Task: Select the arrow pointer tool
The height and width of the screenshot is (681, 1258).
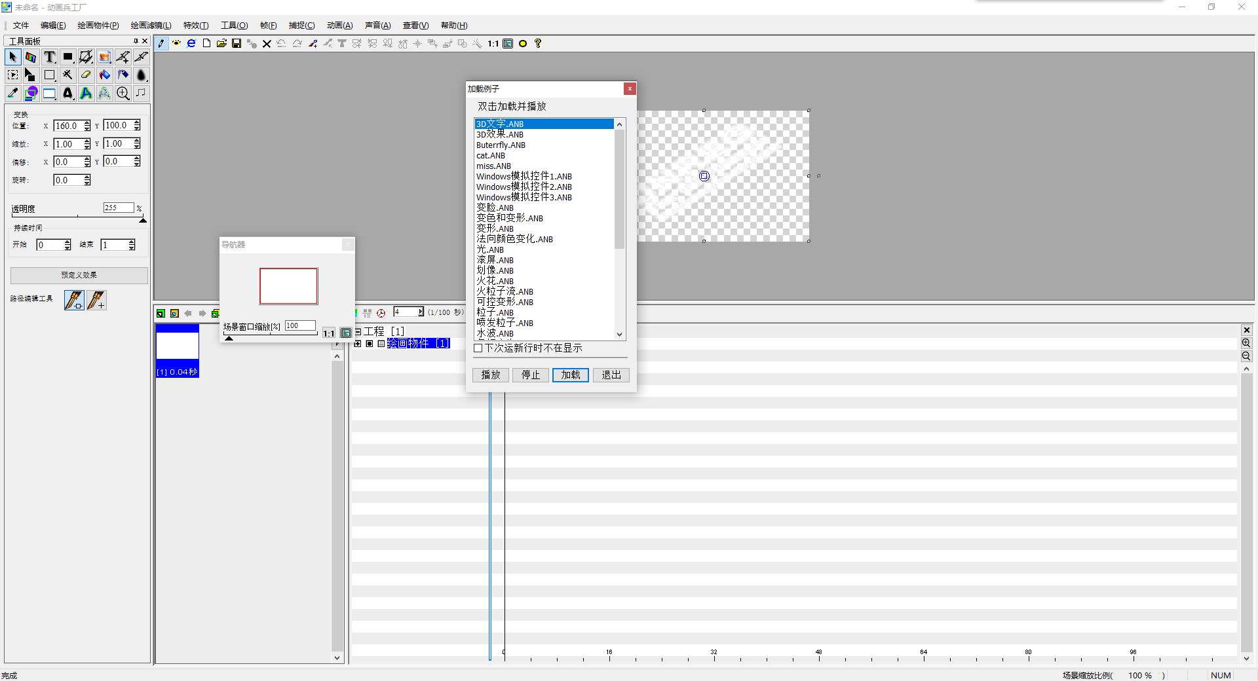Action: coord(12,57)
